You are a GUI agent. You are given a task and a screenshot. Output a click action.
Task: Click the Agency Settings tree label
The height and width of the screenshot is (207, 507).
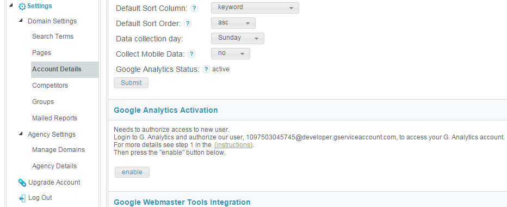[x=52, y=135]
